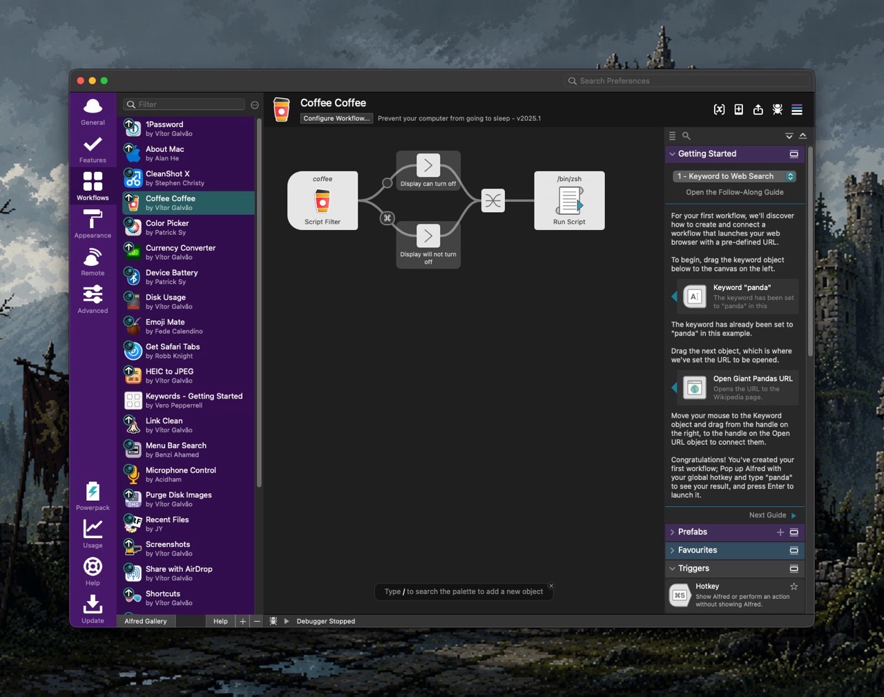Select the Display will not turn off node
Screen dimensions: 884x697
click(x=428, y=245)
